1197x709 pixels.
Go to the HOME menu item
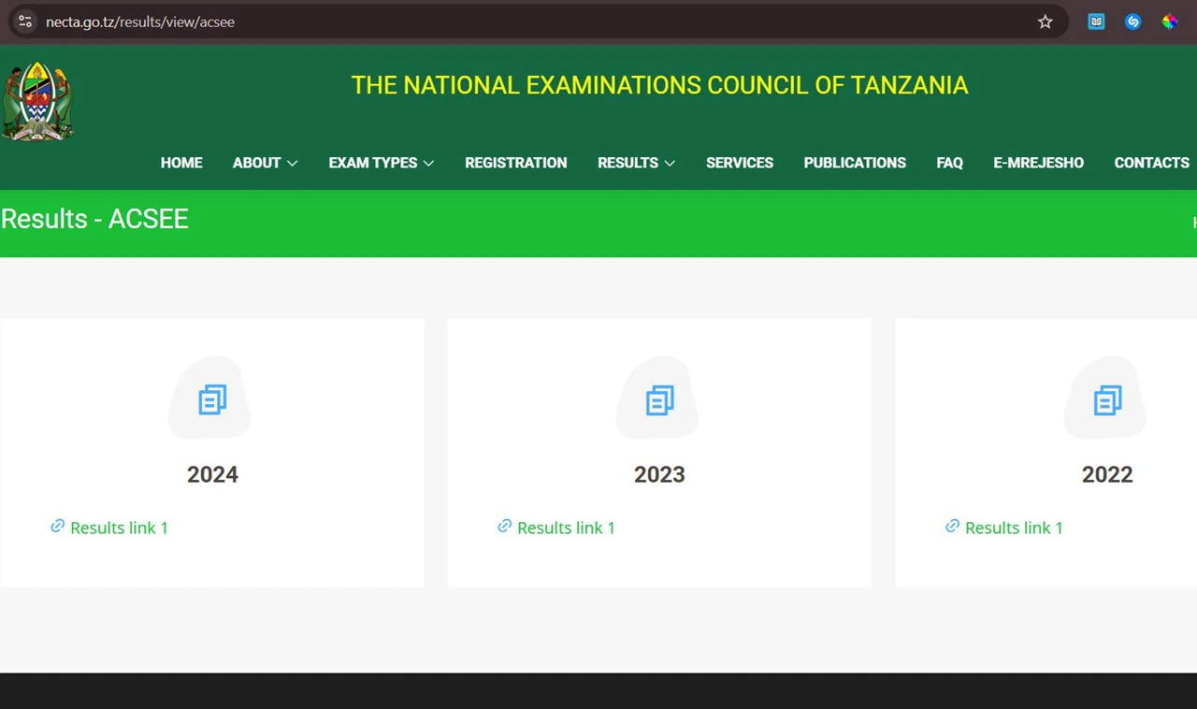tap(181, 163)
